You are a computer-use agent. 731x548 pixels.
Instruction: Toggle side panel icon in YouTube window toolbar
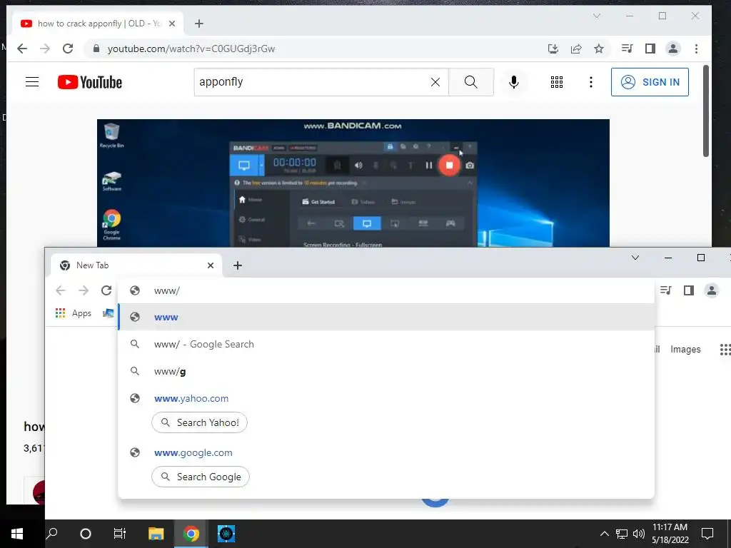pyautogui.click(x=650, y=49)
